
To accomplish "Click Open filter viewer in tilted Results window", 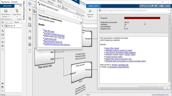I will tap(49, 31).
